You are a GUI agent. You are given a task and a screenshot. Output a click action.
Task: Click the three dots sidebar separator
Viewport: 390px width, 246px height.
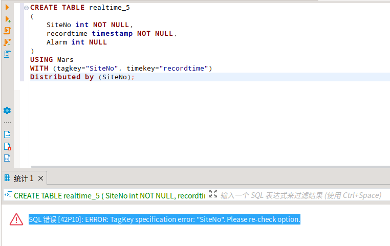coord(7,123)
